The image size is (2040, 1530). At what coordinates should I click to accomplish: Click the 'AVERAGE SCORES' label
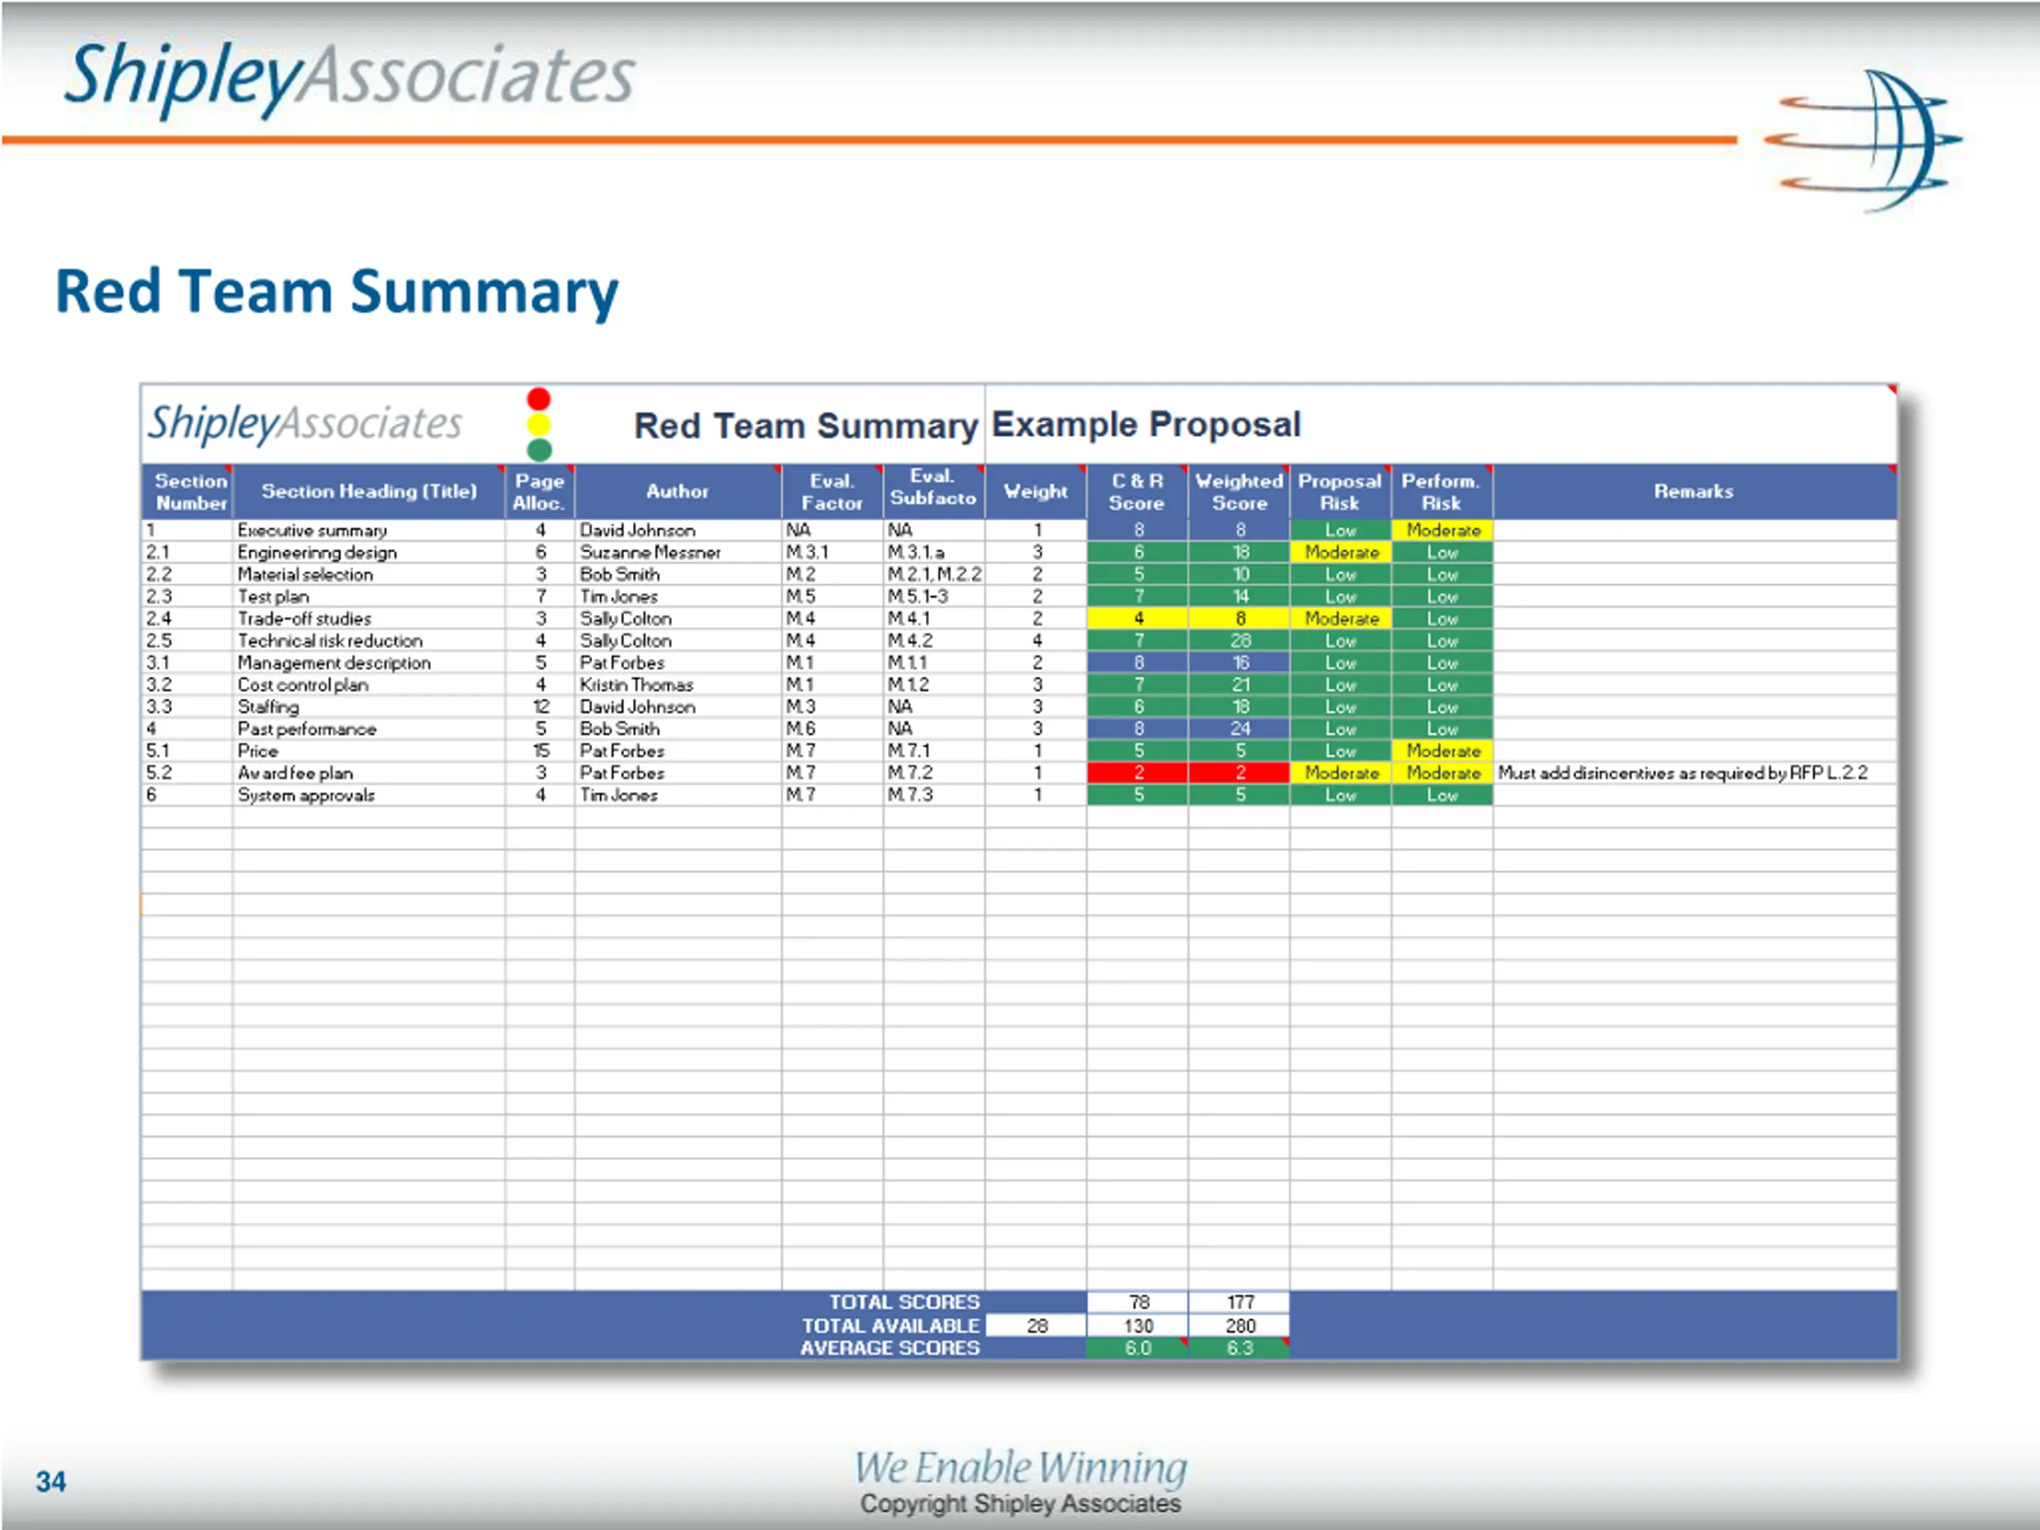click(889, 1348)
